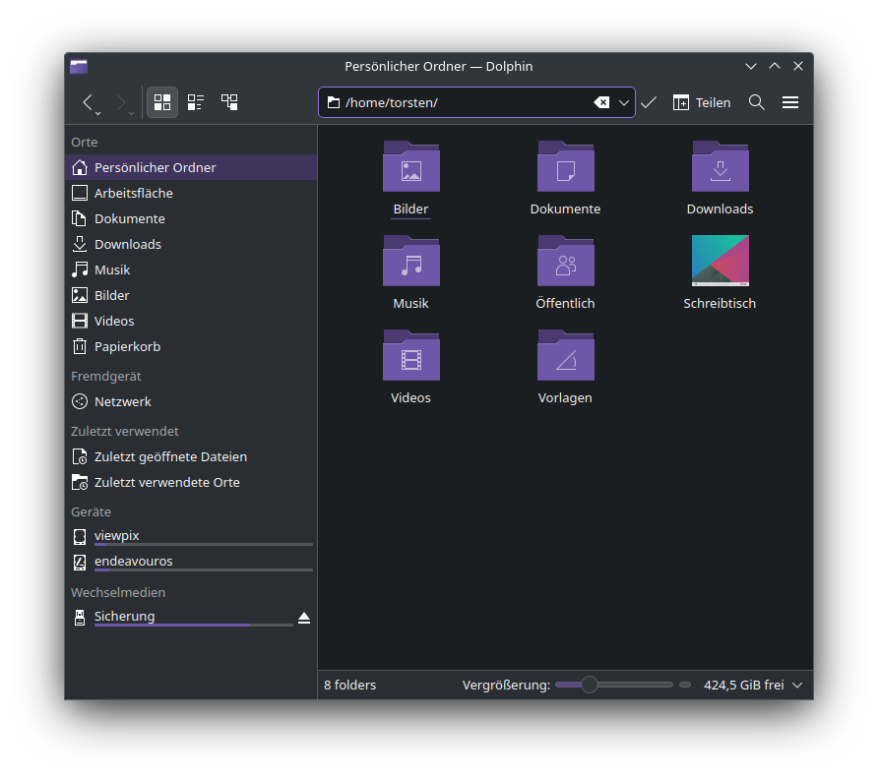Viewport: 879px width, 777px height.
Task: Click the Dolphin window icon
Action: coord(79,67)
